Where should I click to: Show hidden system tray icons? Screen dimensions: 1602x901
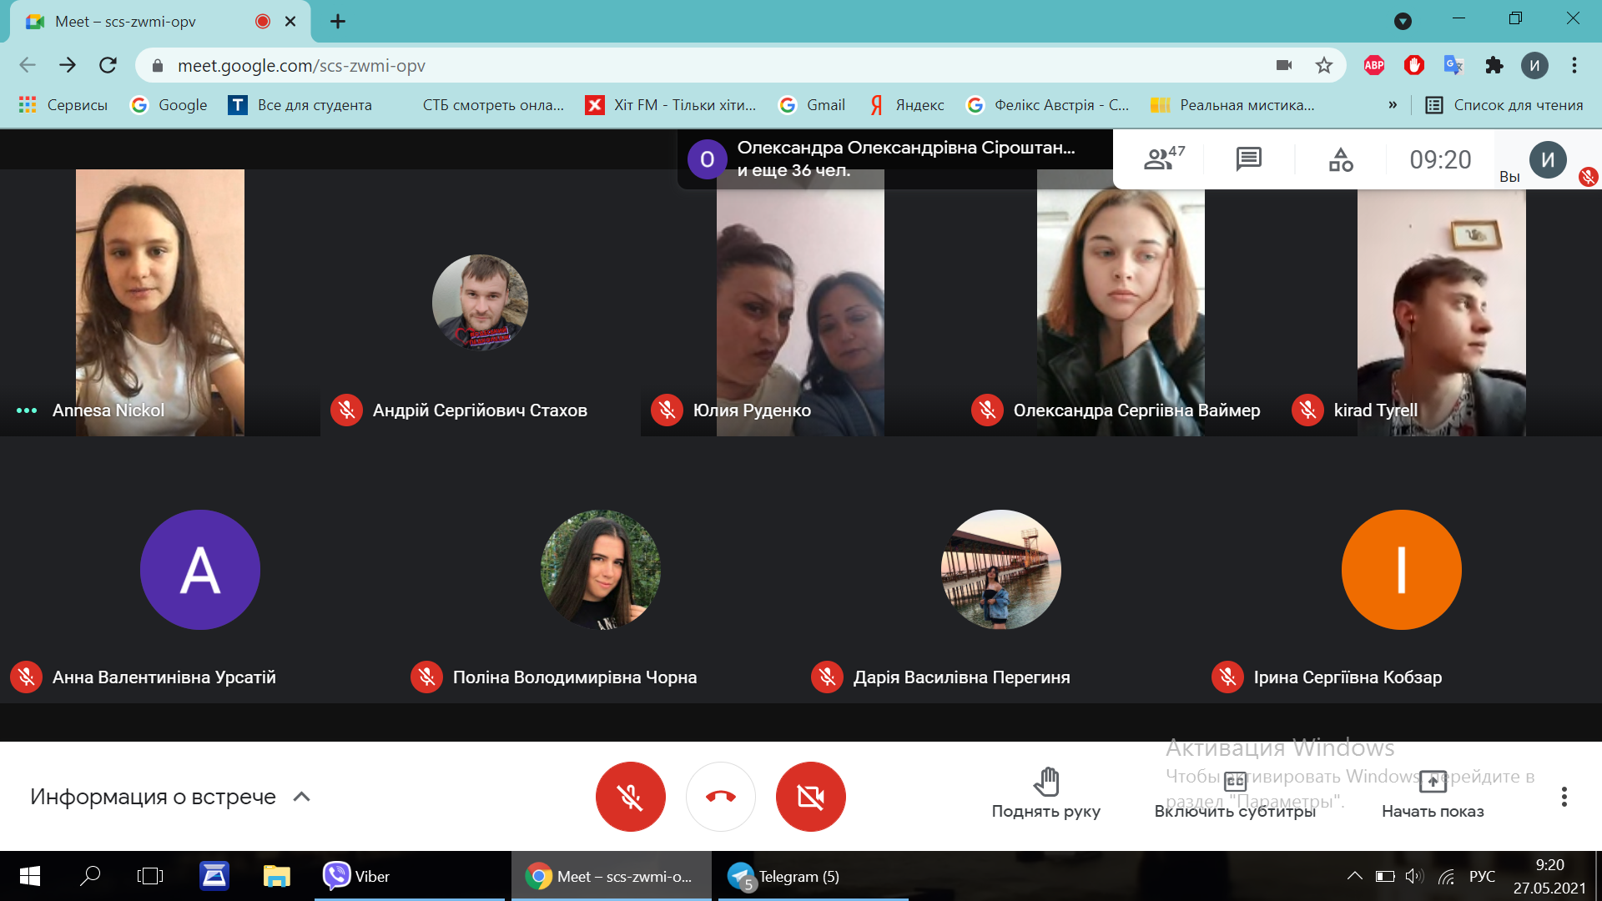tap(1354, 876)
